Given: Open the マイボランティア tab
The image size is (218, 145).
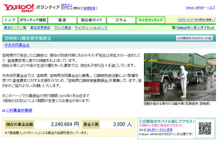Looking at the screenshot, I should click(x=151, y=20).
